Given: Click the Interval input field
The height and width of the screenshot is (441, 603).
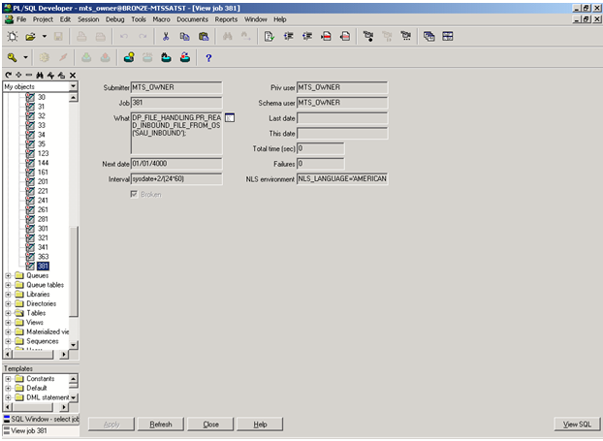Looking at the screenshot, I should (x=176, y=179).
